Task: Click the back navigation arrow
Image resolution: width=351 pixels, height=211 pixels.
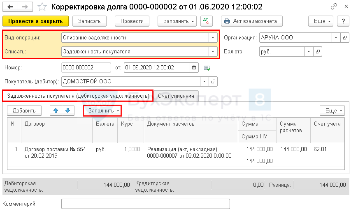Action: coord(10,7)
